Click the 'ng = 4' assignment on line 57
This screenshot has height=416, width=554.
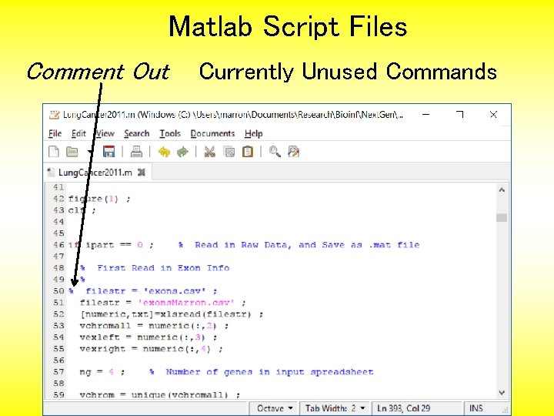click(102, 372)
